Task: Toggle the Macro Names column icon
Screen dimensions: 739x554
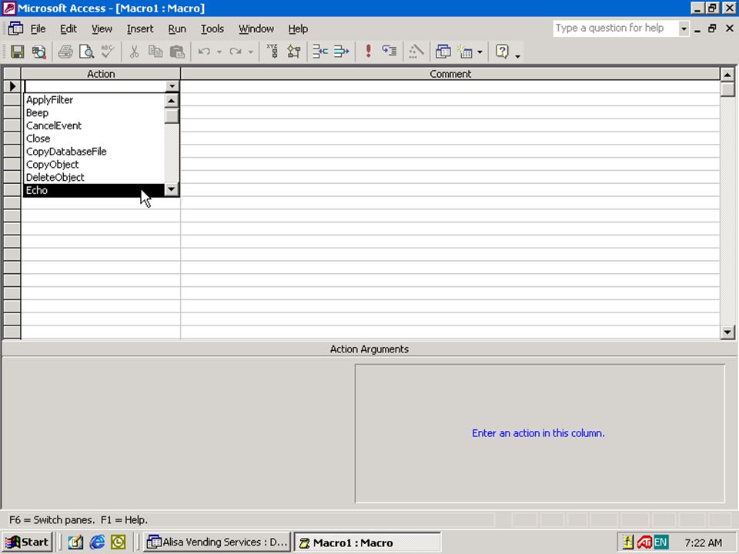Action: (273, 52)
